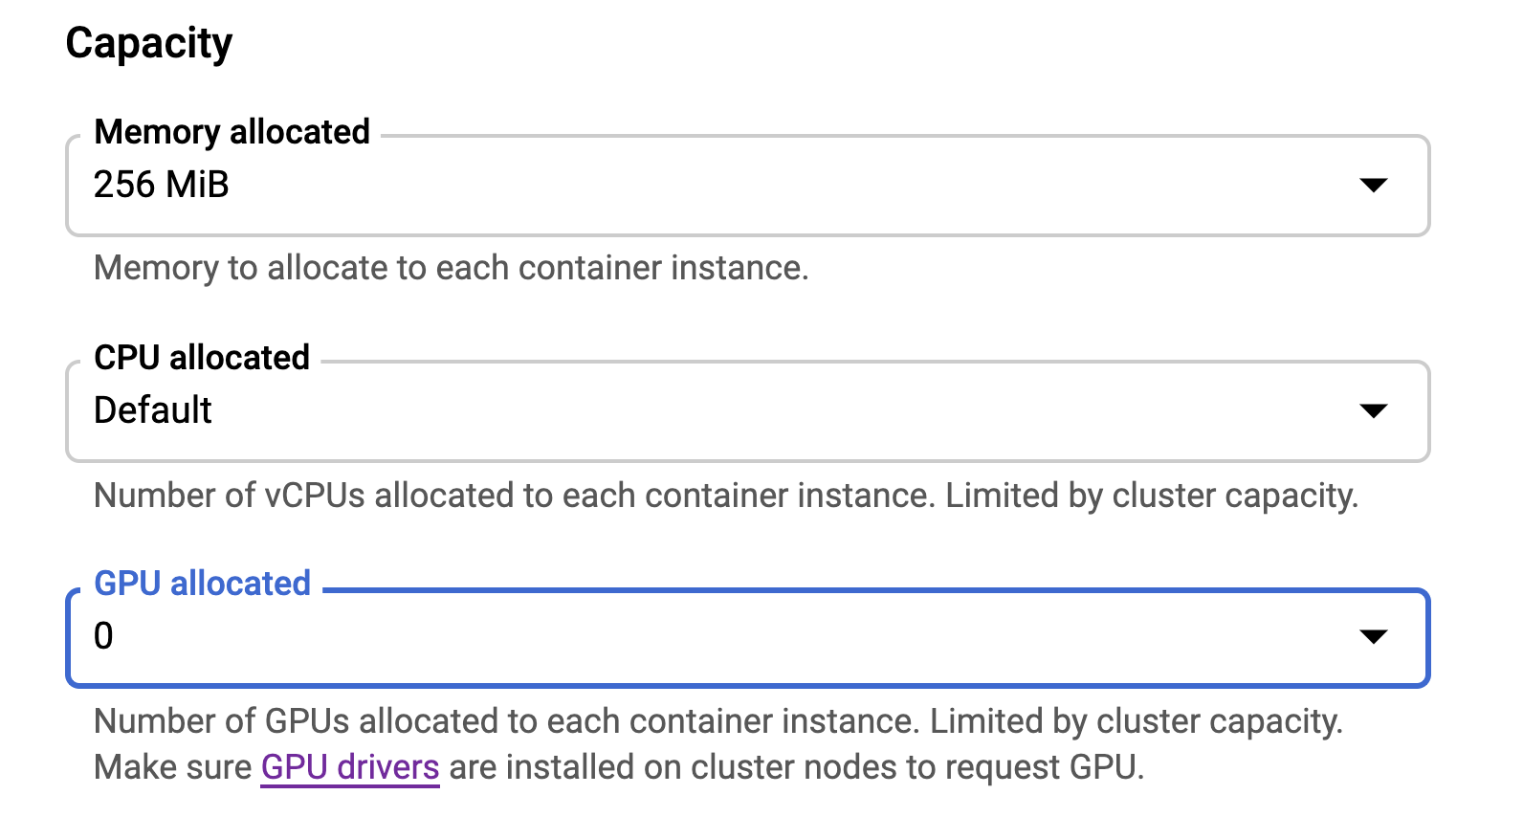The image size is (1523, 817).
Task: Click the CPU allocated field label
Action: pos(202,358)
